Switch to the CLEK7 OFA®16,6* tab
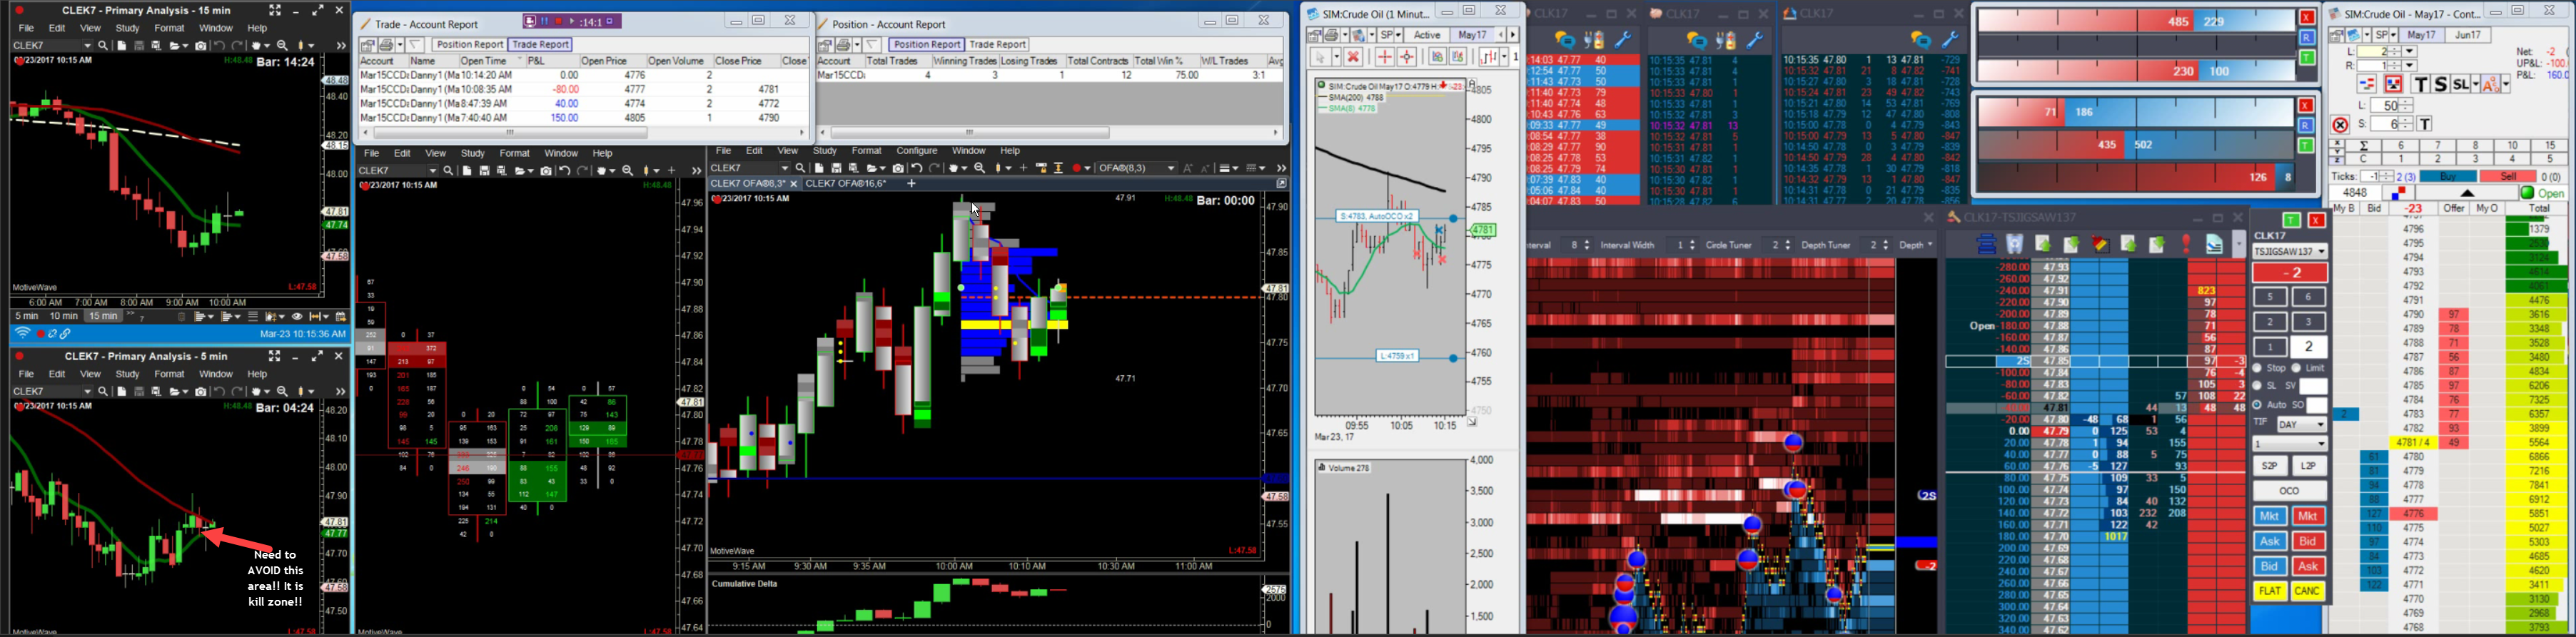Viewport: 2576px width, 637px height. (846, 184)
